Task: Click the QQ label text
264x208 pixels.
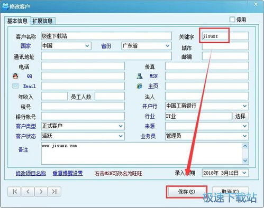Action: tap(30, 76)
